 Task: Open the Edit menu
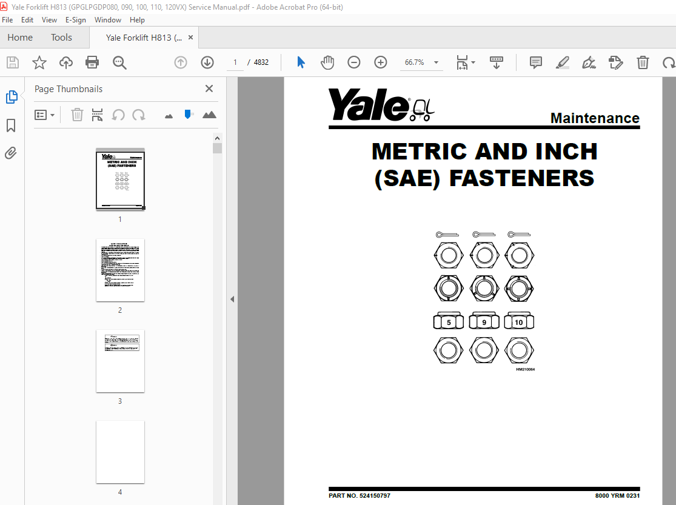coord(27,20)
